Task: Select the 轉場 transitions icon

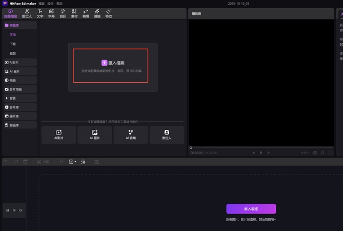Action: [86, 13]
